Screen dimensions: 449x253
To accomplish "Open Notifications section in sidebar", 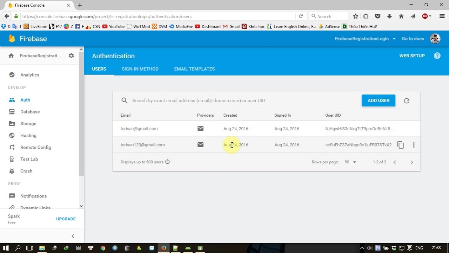I will [x=33, y=196].
